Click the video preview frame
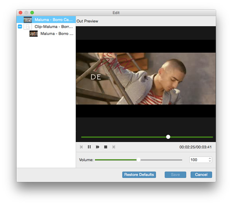Viewport: 232px width, 205px height. click(146, 79)
